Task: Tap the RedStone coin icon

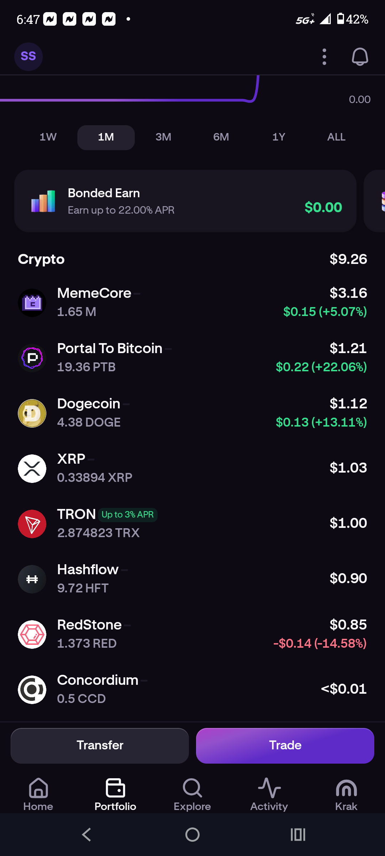Action: (x=32, y=635)
